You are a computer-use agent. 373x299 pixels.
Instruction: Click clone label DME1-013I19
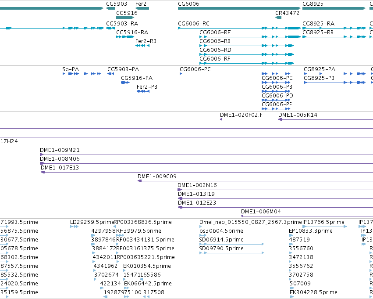(196, 194)
